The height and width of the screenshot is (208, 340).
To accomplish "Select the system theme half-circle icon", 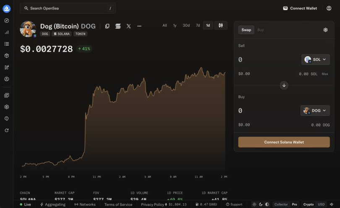I will point(267,204).
